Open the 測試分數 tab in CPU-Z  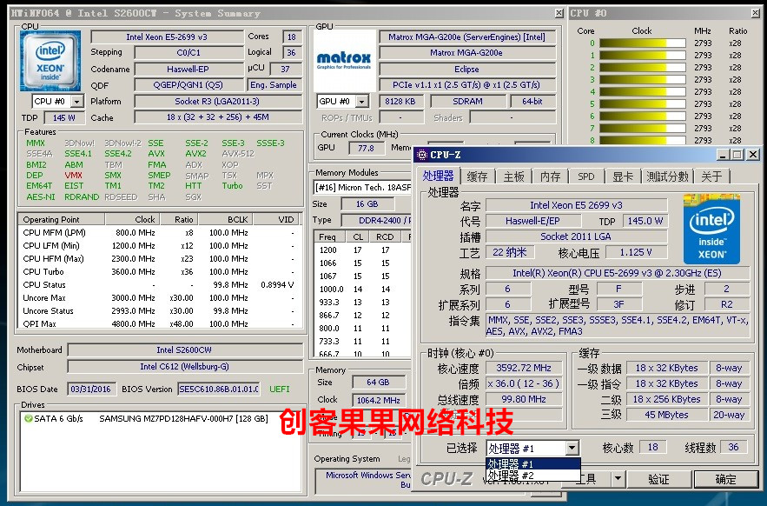[x=667, y=176]
